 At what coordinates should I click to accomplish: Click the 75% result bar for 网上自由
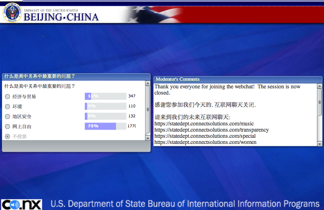100,126
